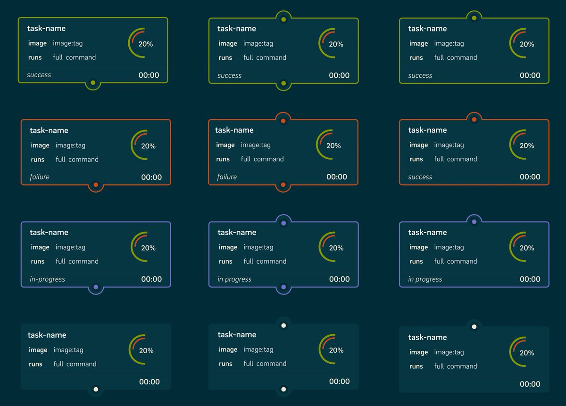This screenshot has height=406, width=566.
Task: Click 20% ring in purple in-progress hyphenated card
Action: tap(144, 247)
